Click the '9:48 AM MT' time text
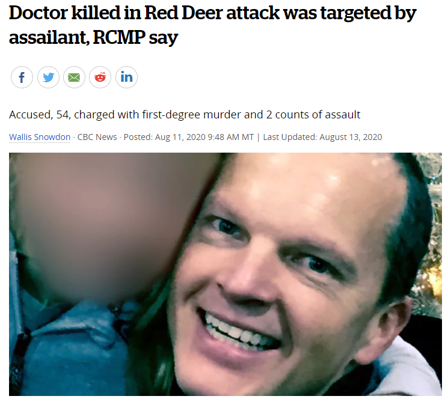The width and height of the screenshot is (448, 402). click(231, 137)
